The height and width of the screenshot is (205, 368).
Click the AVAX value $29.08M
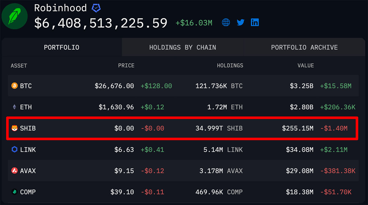(300, 171)
